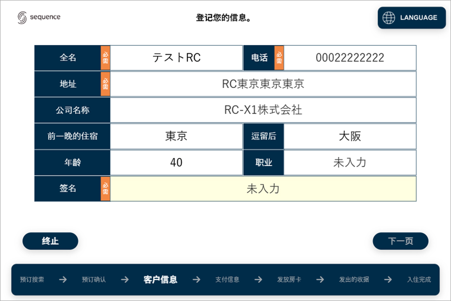Select the 地址 address field

pos(263,84)
